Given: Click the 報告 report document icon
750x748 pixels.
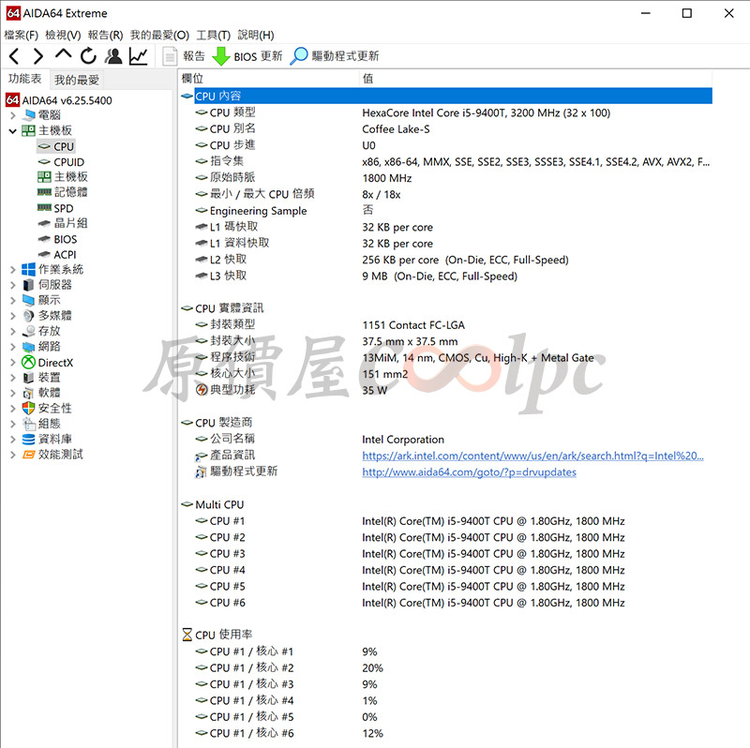Looking at the screenshot, I should 170,56.
